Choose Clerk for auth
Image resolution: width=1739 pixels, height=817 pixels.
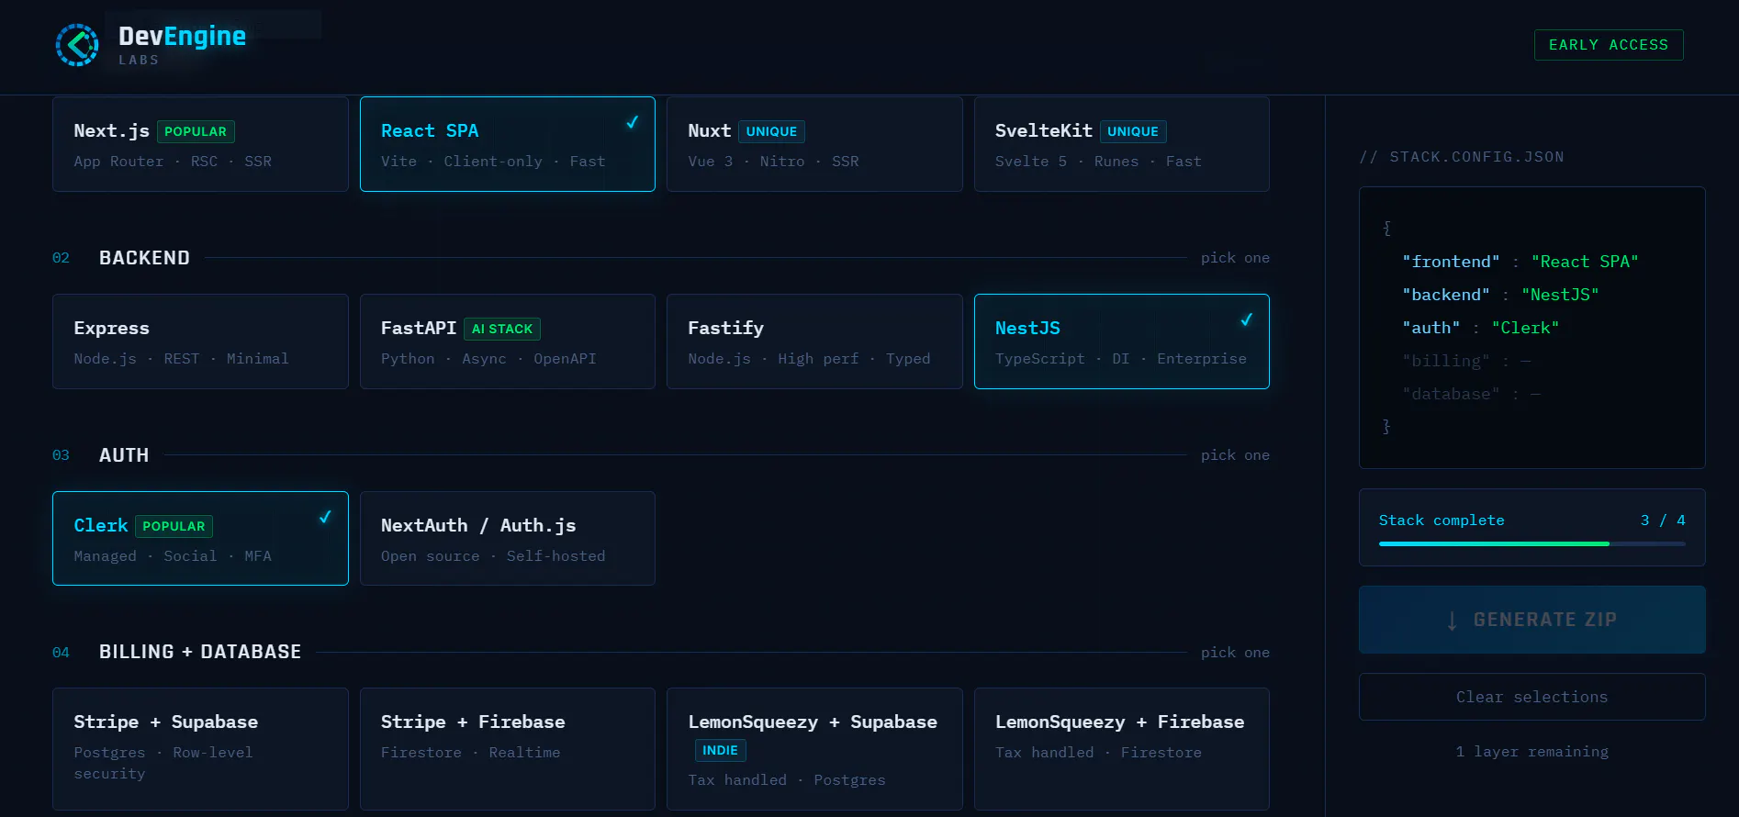coord(200,538)
